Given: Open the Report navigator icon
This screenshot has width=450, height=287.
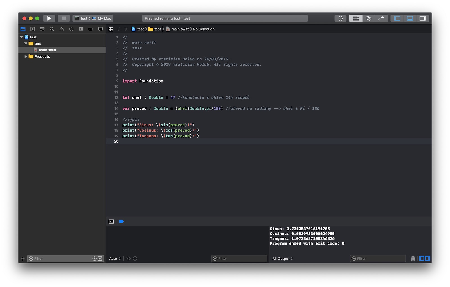Looking at the screenshot, I should click(100, 29).
